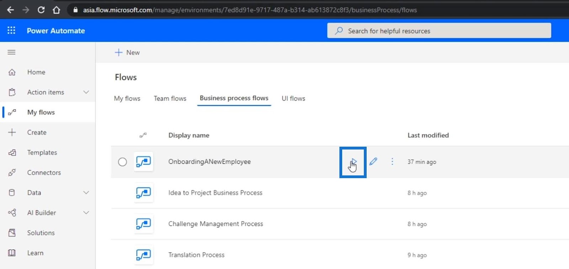Open the My flows tab
569x269 pixels.
coord(127,98)
